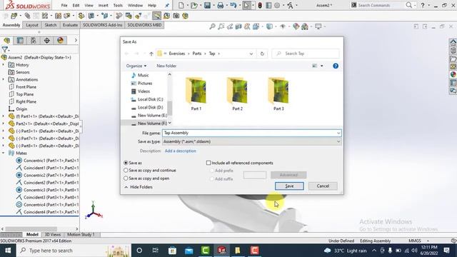The image size is (457, 257).
Task: Click the File Explorer taskbar icon
Action: pyautogui.click(x=238, y=251)
